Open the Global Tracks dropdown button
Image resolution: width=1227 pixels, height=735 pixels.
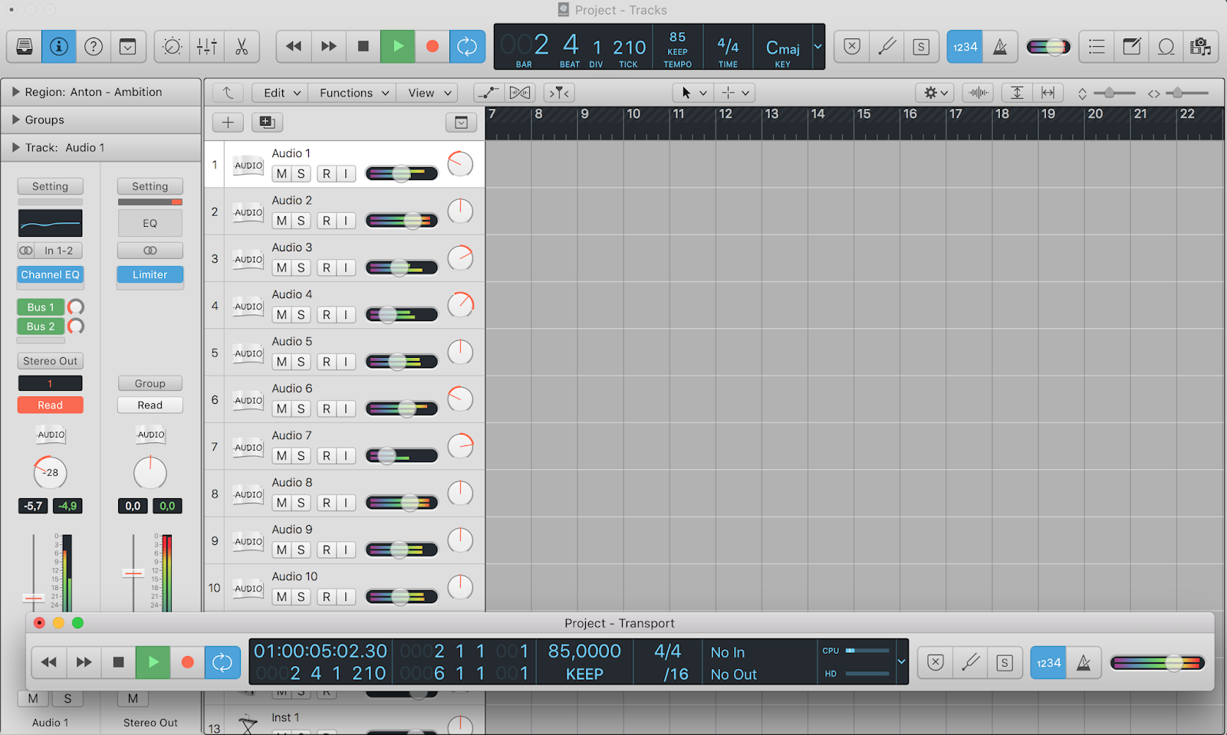click(x=461, y=123)
